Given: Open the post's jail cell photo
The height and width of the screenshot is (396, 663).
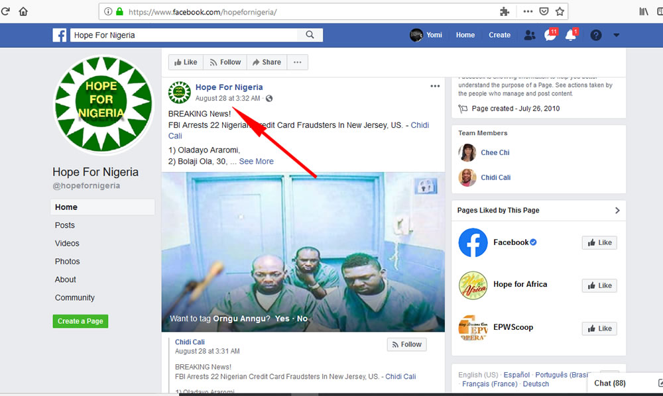Looking at the screenshot, I should 303,252.
